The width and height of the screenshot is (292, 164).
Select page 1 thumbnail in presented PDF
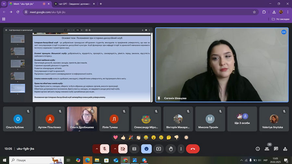coord(18,39)
